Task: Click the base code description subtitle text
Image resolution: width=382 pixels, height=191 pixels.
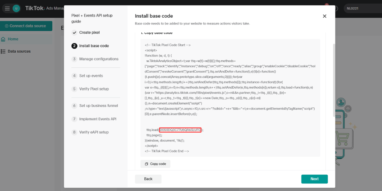Action: [x=193, y=24]
